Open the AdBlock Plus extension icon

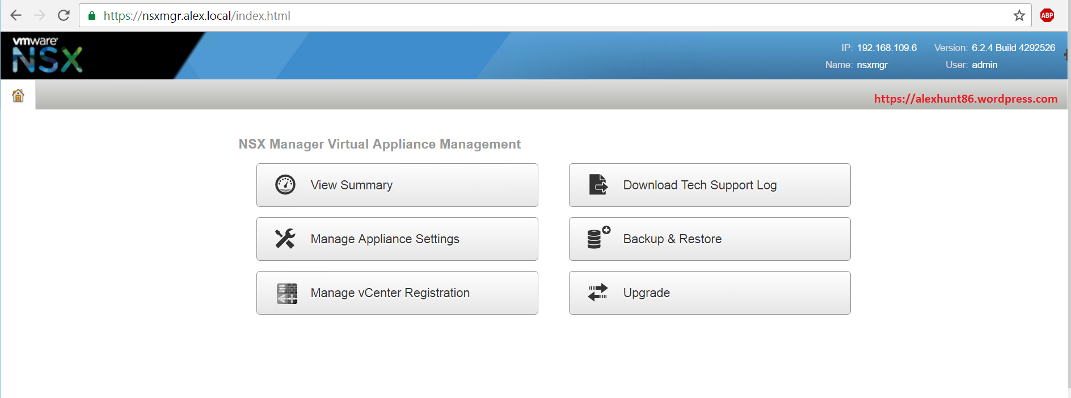coord(1047,15)
